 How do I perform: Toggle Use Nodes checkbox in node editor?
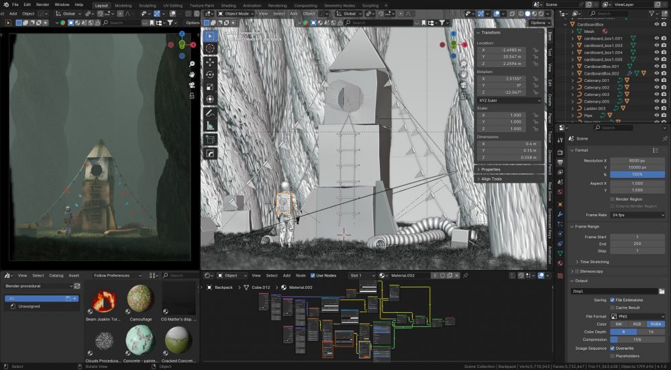click(313, 275)
